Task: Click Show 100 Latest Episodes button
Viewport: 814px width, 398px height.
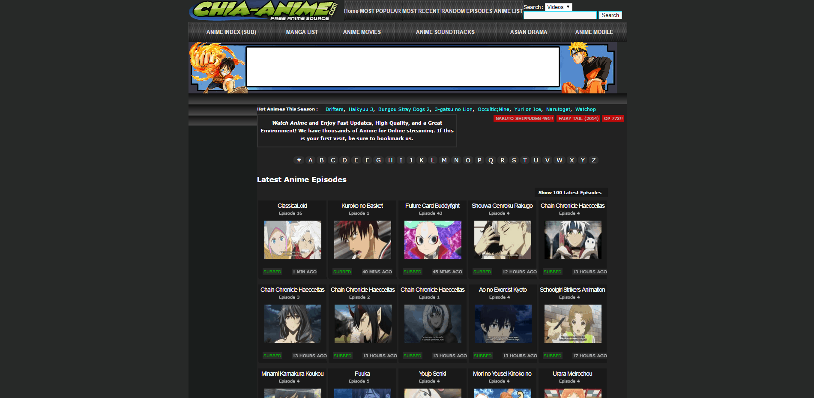Action: pos(570,193)
